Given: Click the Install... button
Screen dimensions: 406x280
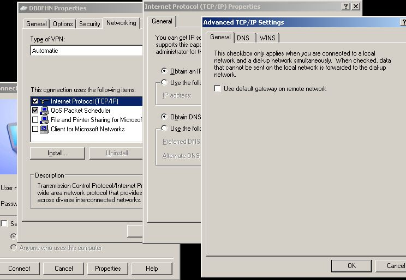Looking at the screenshot, I should 57,153.
